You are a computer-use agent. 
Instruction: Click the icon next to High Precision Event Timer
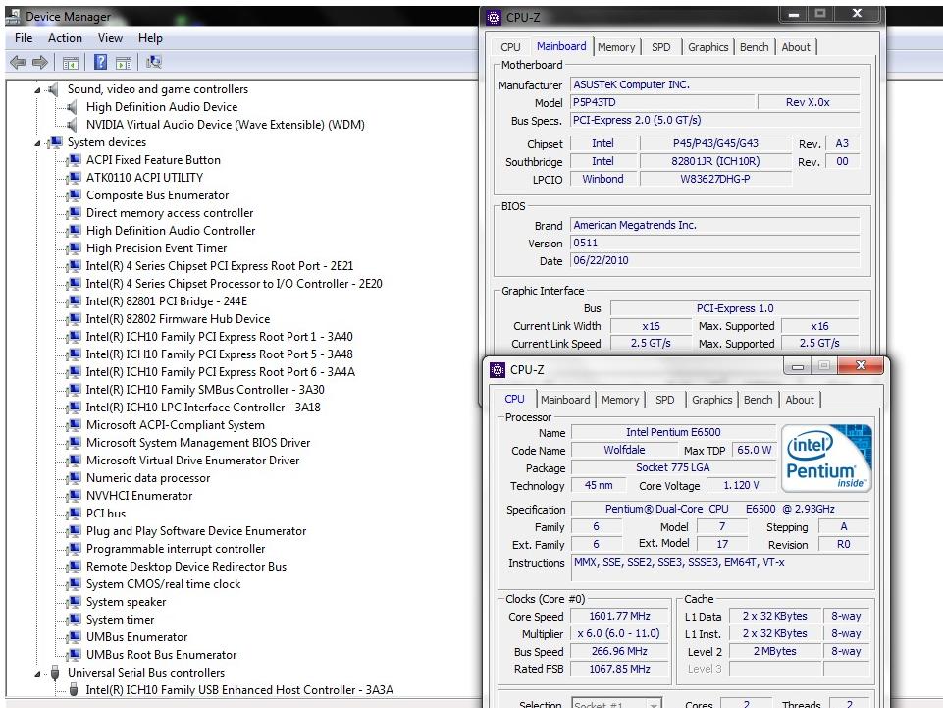(75, 248)
